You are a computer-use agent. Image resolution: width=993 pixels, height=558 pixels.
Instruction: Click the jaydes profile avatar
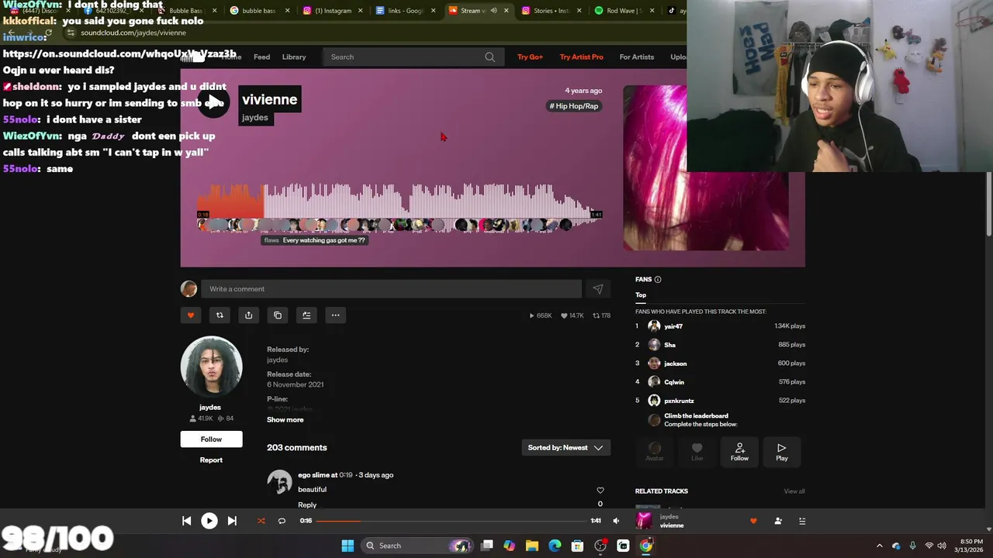pyautogui.click(x=211, y=367)
